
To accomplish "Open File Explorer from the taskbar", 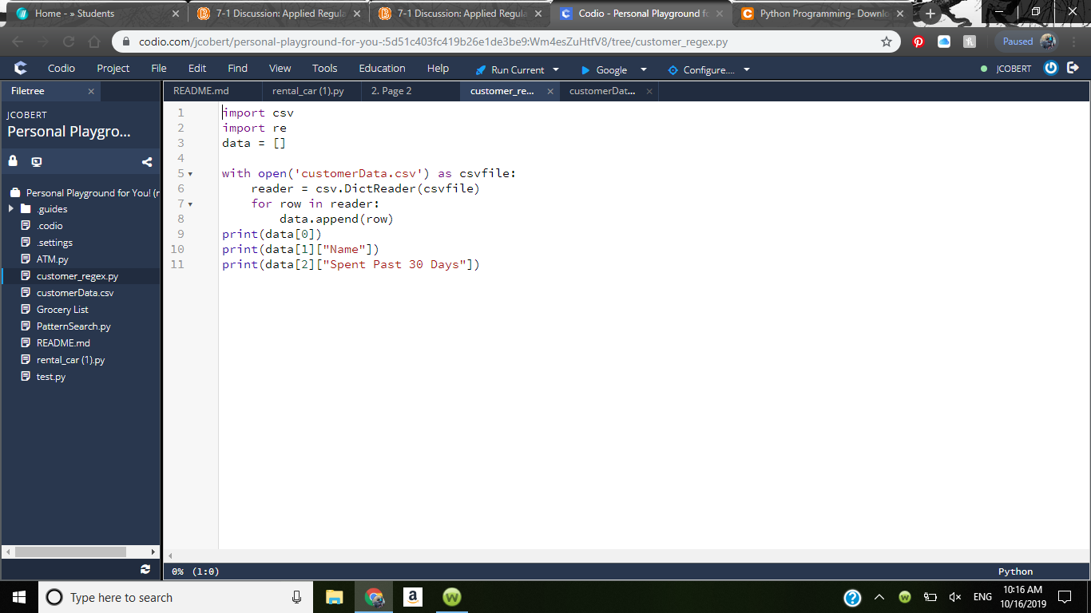I will click(x=335, y=597).
